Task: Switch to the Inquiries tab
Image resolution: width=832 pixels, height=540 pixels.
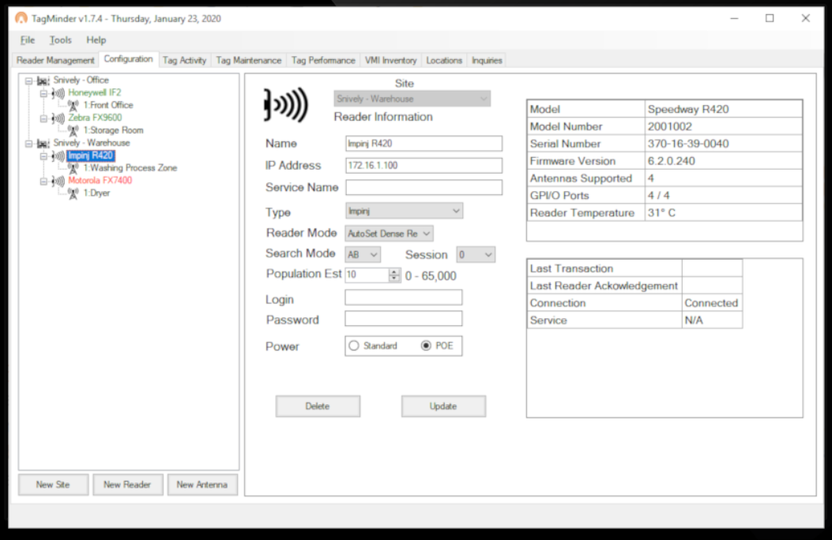Action: [487, 61]
